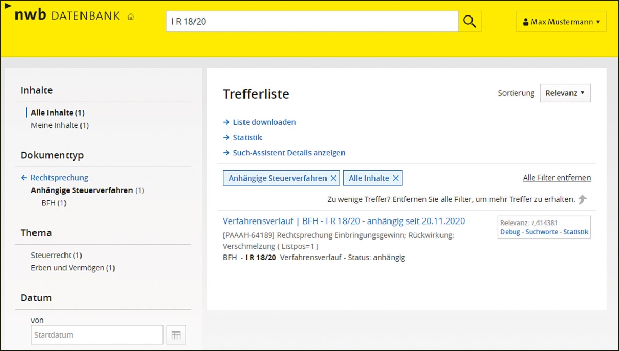Viewport: 619px width, 351px height.
Task: Filter by Steuerrecht theme
Action: click(x=56, y=255)
